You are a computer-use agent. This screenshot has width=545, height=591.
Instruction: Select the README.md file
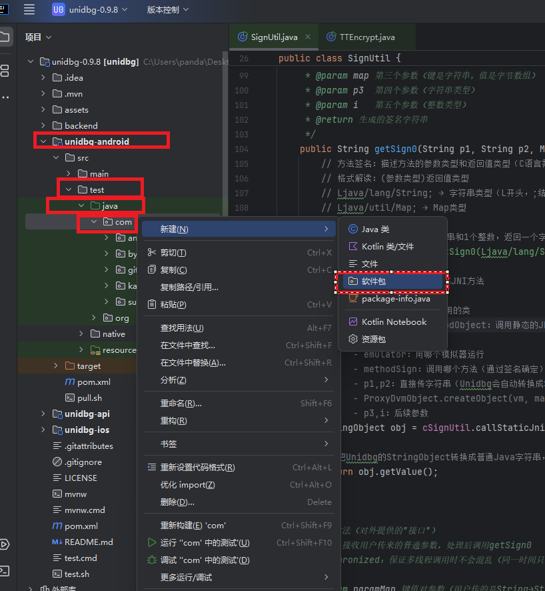pos(83,542)
